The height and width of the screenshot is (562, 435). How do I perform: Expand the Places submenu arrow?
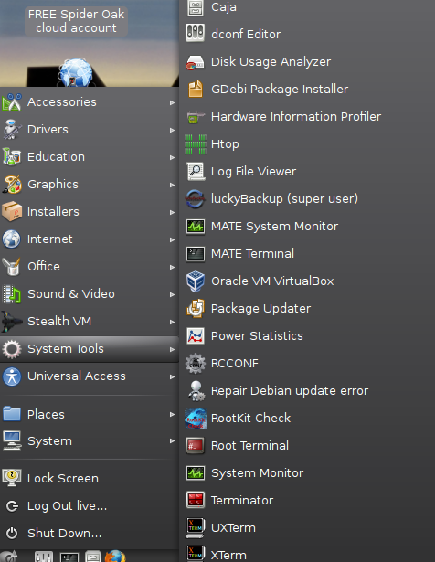point(172,414)
